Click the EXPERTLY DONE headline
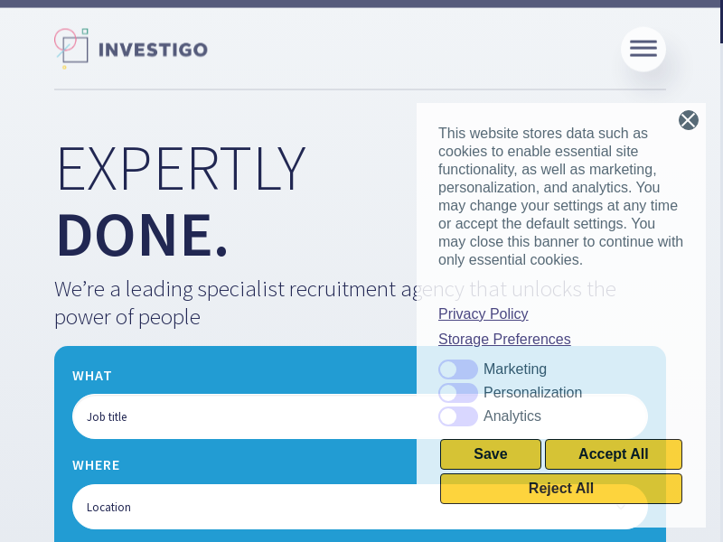 pyautogui.click(x=181, y=201)
